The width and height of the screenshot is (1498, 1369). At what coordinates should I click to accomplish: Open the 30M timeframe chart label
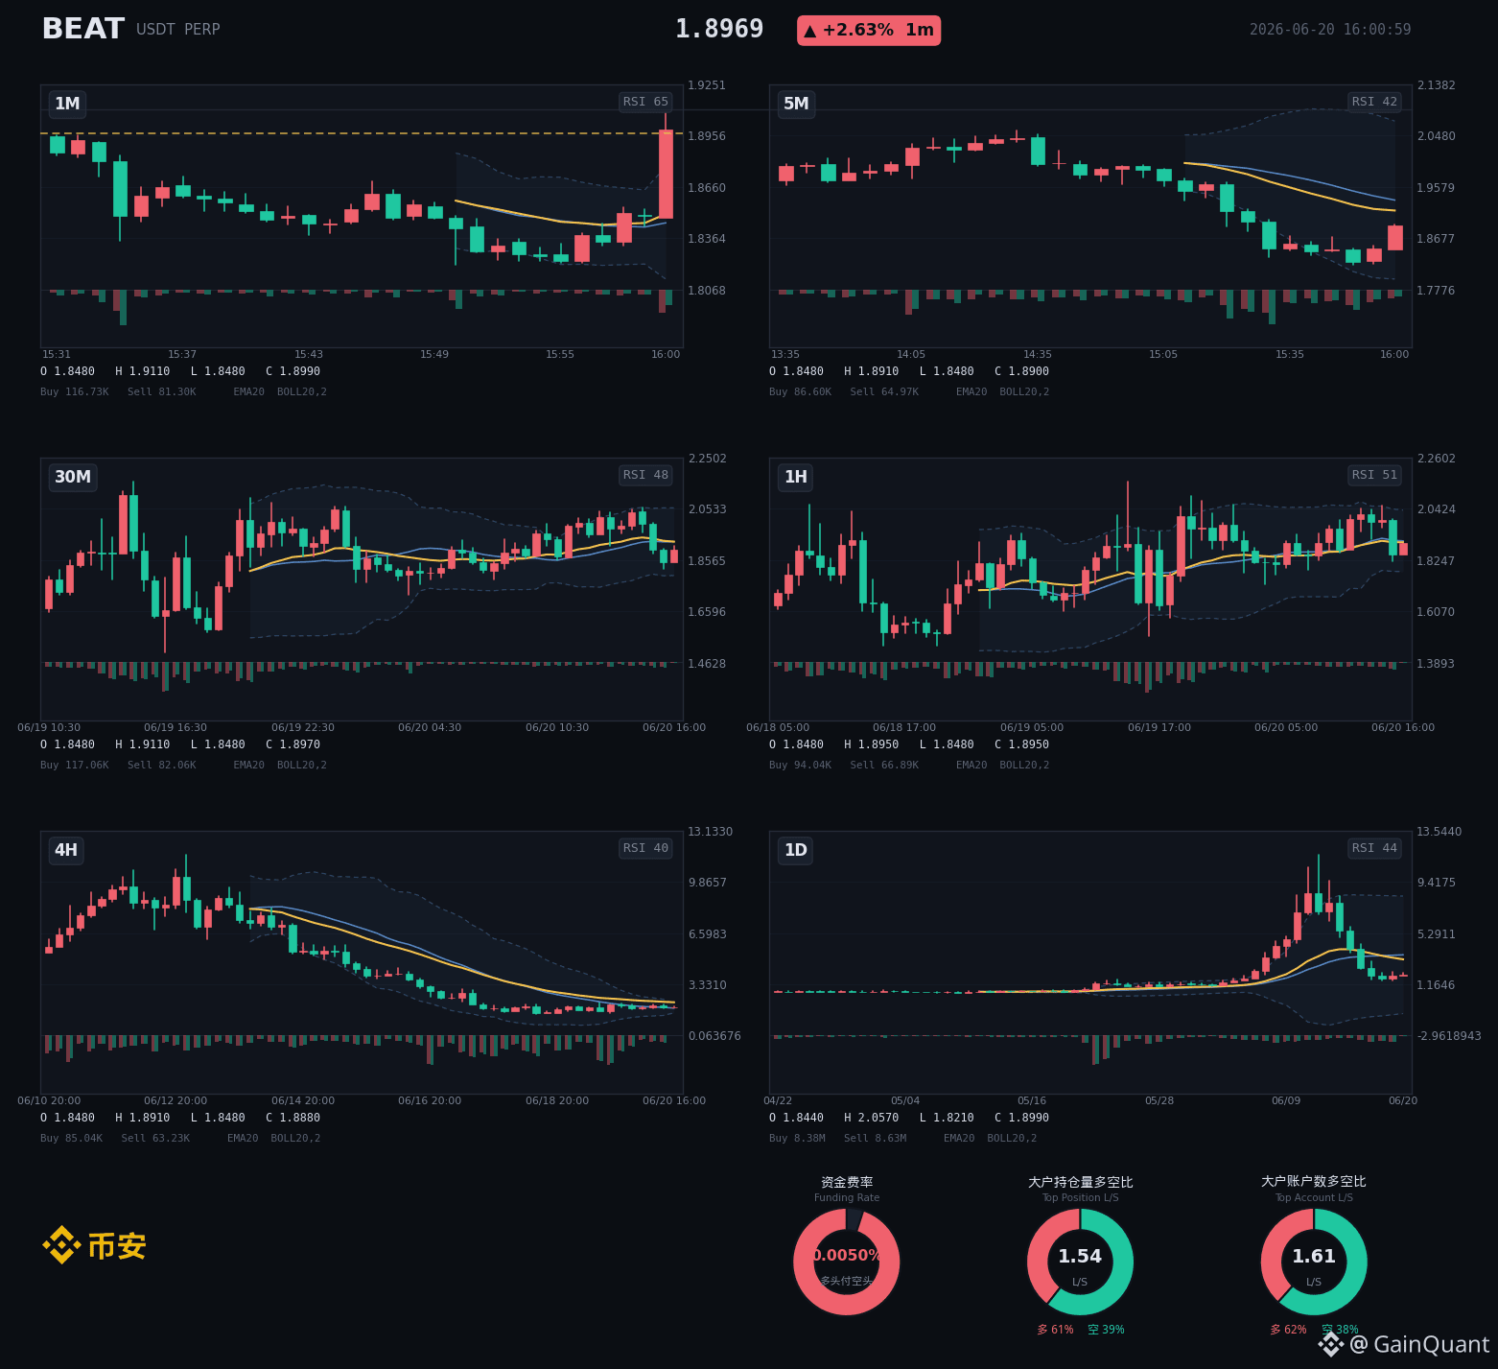(73, 477)
